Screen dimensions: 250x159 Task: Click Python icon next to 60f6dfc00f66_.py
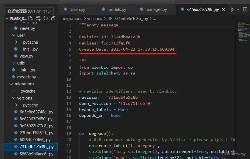16,140
